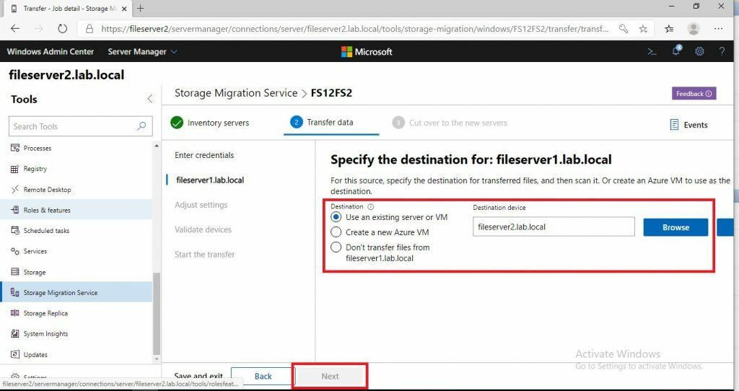The image size is (739, 391).
Task: Click the System Insights icon
Action: (x=14, y=333)
